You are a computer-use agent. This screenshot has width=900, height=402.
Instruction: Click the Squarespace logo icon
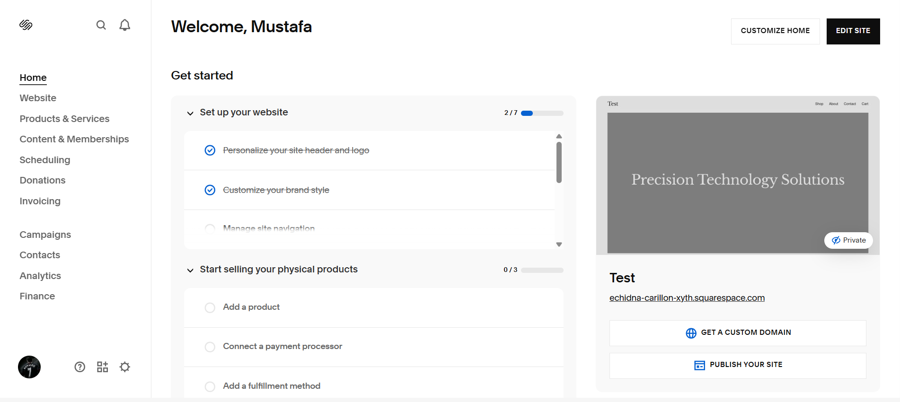click(26, 25)
